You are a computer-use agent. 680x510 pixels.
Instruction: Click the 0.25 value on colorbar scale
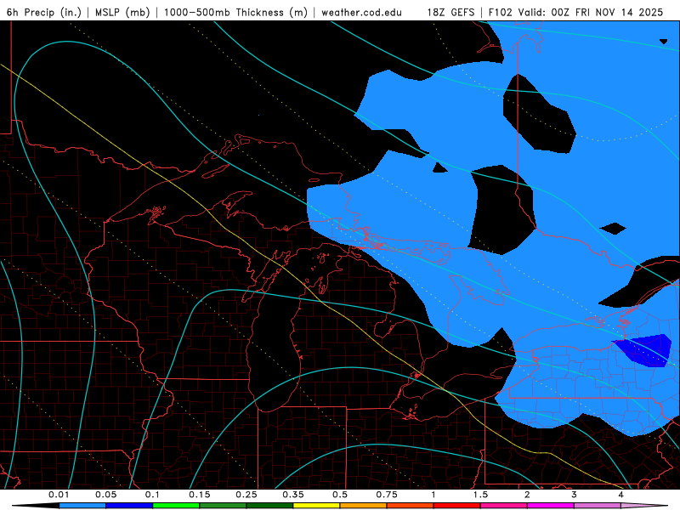pos(246,495)
